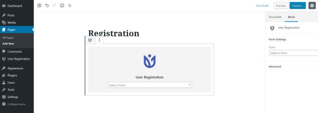The image size is (318, 113).
Task: Click the Redo arrow icon
Action: 54,6
